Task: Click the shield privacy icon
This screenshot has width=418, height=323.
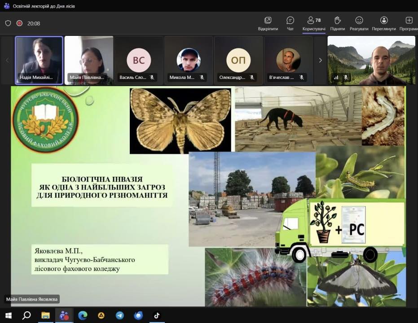Action: click(x=8, y=23)
